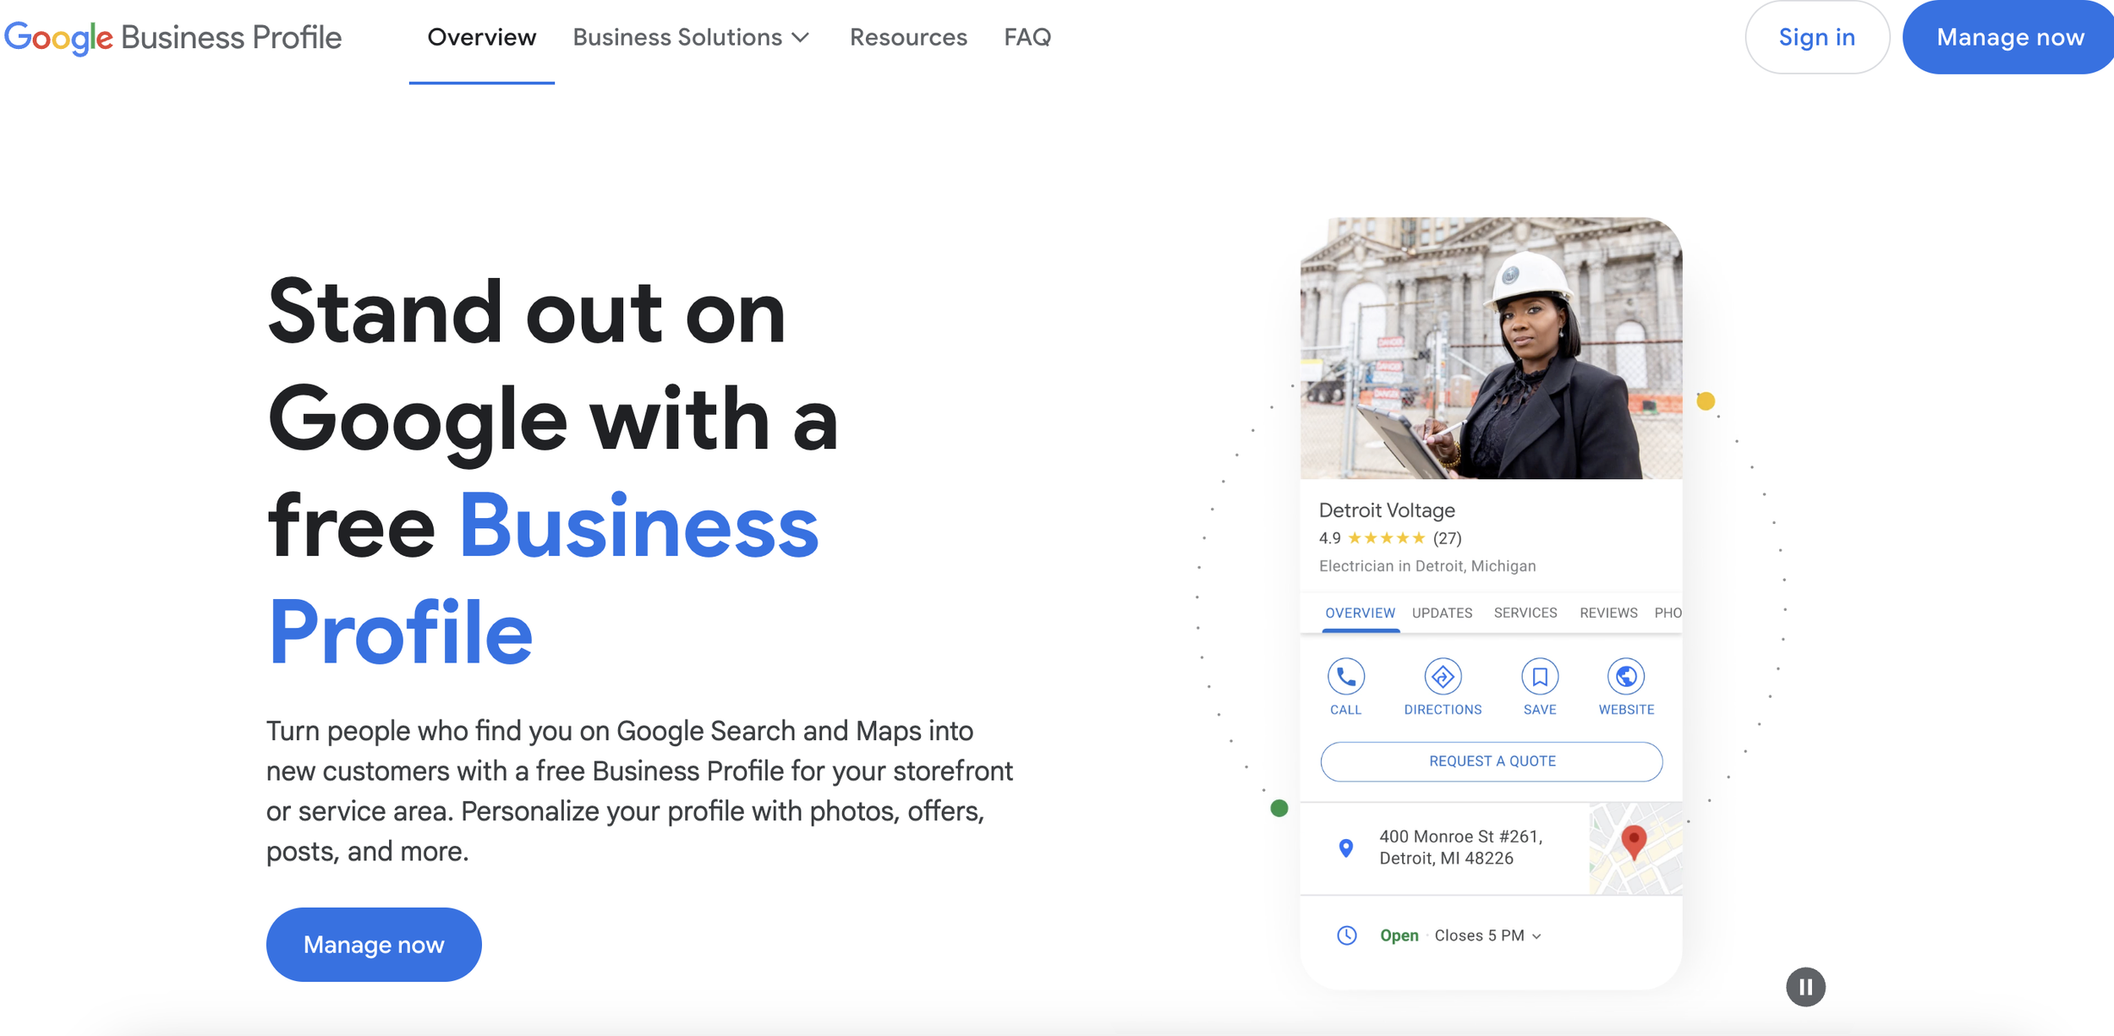Click the 400 Monroe St address text
The image size is (2114, 1036).
pos(1461,847)
